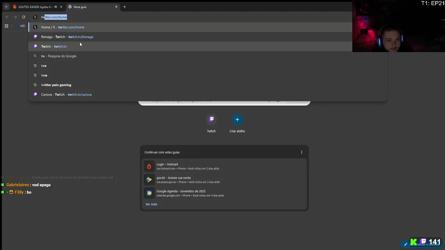Viewport: 445px width, 250px height.
Task: Click the streamer webcam overlay
Action: pyautogui.click(x=398, y=26)
